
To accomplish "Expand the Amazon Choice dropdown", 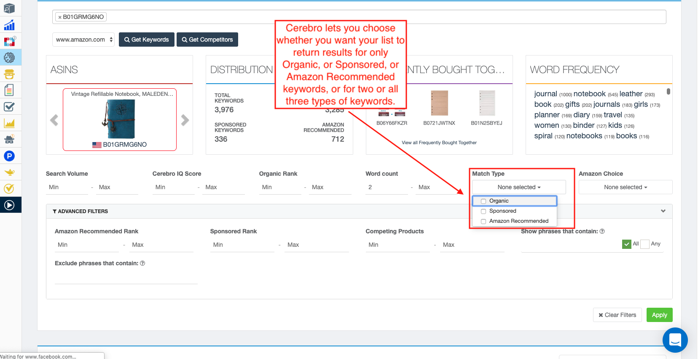I will click(625, 187).
